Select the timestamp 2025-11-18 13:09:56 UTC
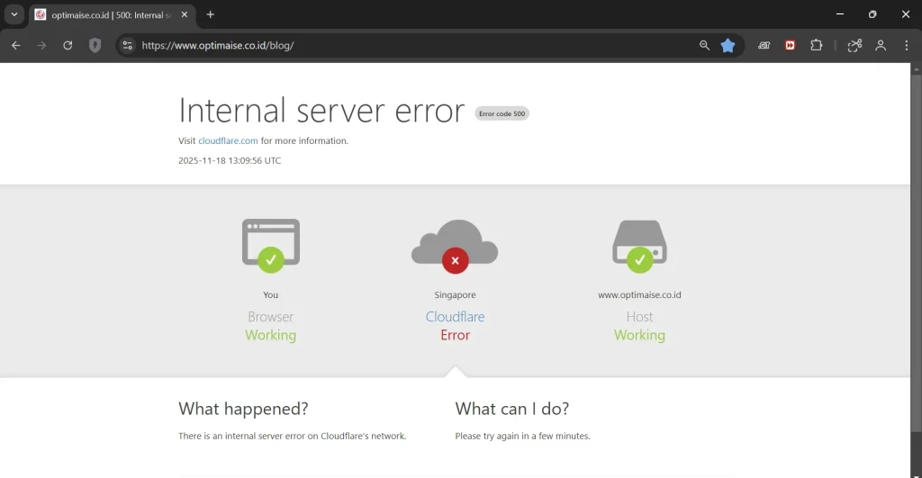This screenshot has width=922, height=478. (x=230, y=160)
